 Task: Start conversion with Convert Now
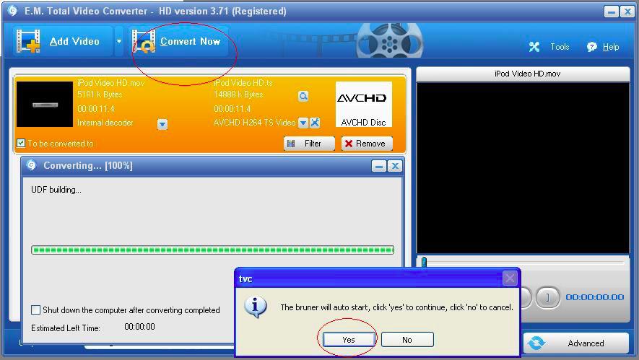179,41
